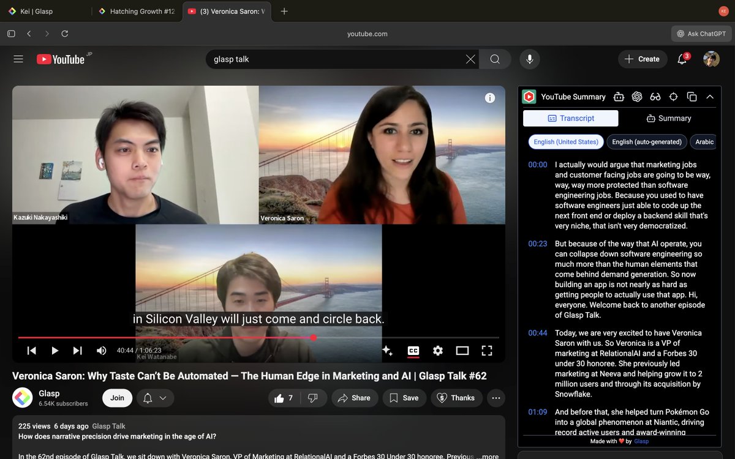This screenshot has height=459, width=735.
Task: Select English (auto-generated) transcript language
Action: (x=647, y=142)
